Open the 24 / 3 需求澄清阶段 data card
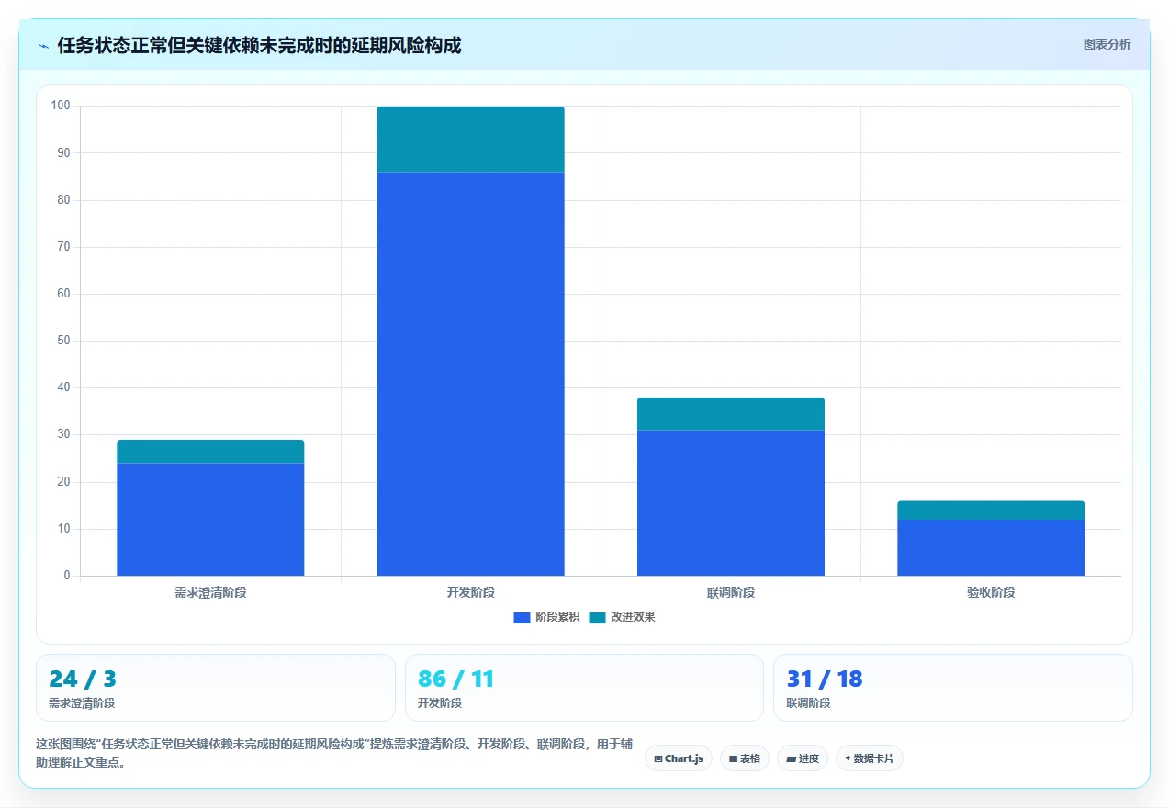Viewport: 1169px width, 808px height. 216,688
